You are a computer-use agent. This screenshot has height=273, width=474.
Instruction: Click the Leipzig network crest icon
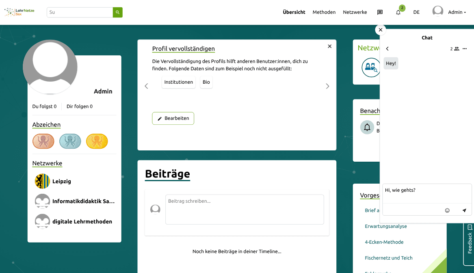pyautogui.click(x=42, y=181)
